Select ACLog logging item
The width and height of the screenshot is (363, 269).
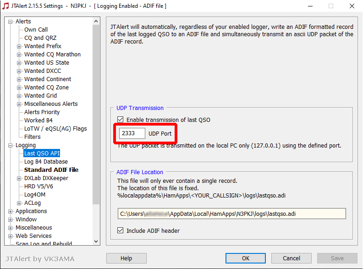[x=33, y=203]
